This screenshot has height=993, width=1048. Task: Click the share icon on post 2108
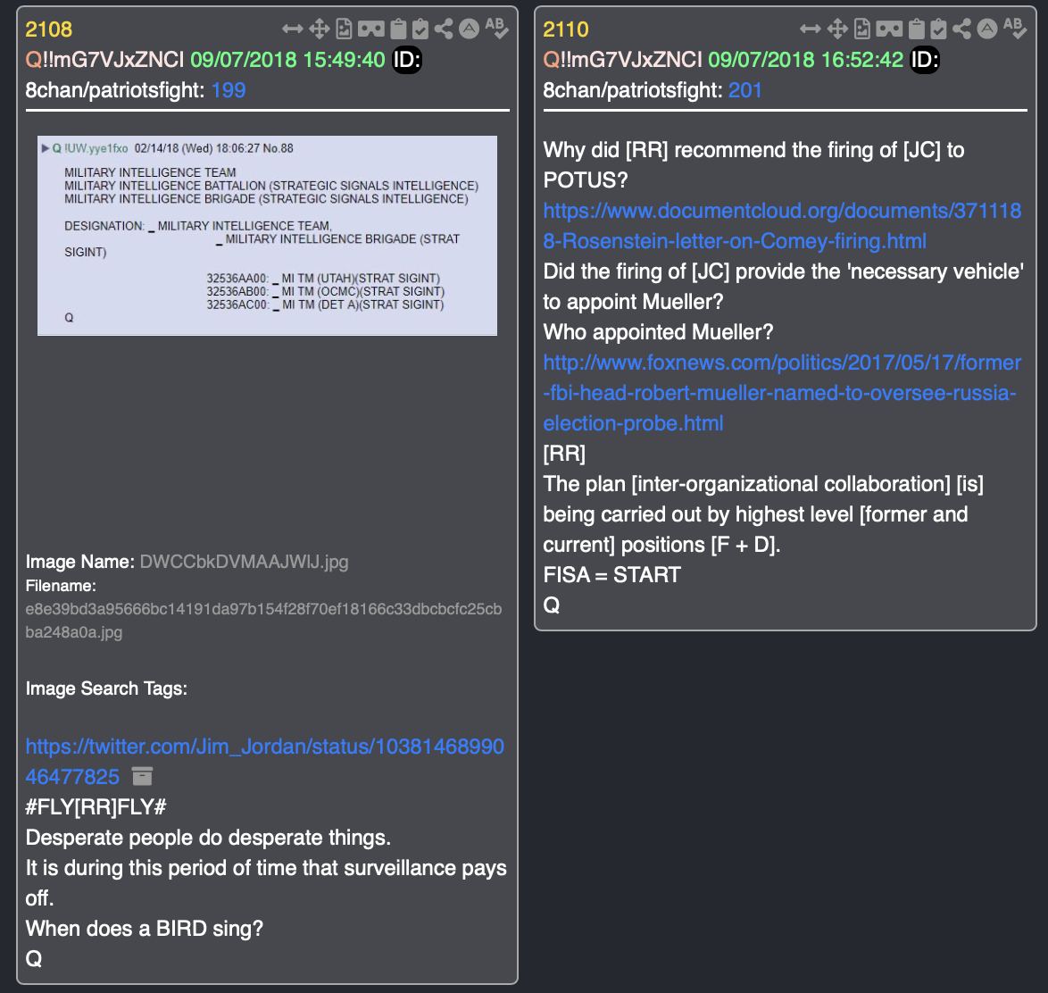coord(443,29)
